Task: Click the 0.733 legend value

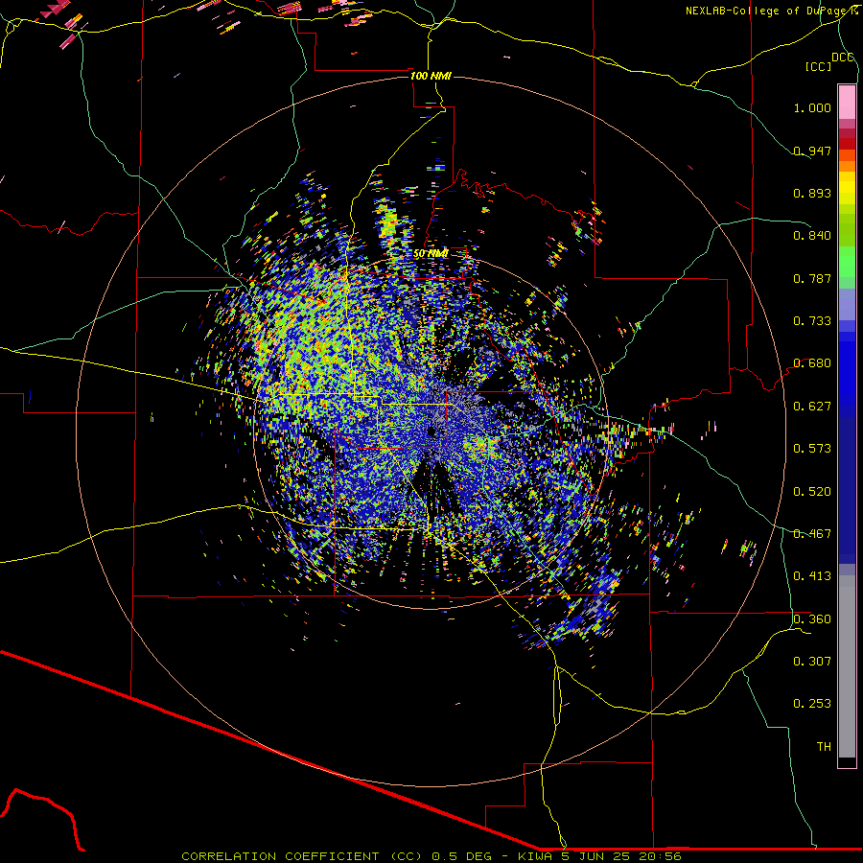Action: click(812, 321)
